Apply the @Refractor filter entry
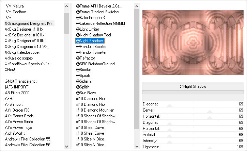 (86, 58)
